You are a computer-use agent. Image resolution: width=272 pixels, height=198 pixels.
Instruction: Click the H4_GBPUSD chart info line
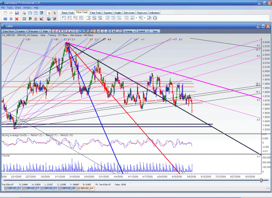pyautogui.click(x=47, y=35)
